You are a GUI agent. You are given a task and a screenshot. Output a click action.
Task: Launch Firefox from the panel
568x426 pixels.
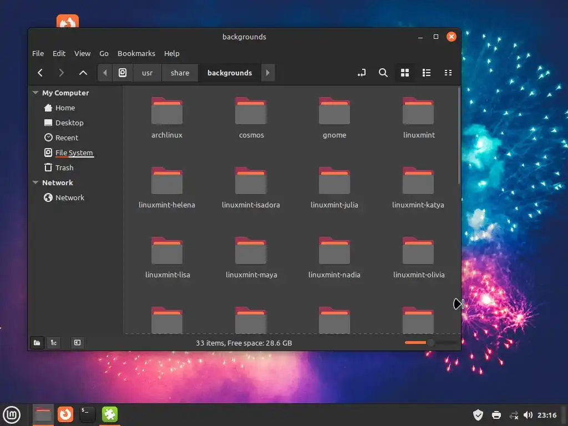pyautogui.click(x=65, y=414)
